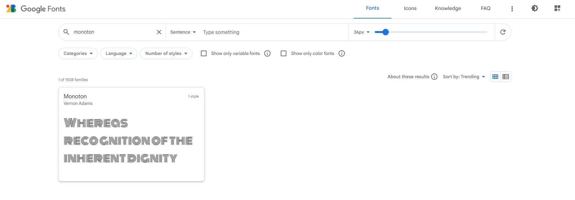Go to the Icons tab
Screen dimensions: 575x200
coord(410,8)
